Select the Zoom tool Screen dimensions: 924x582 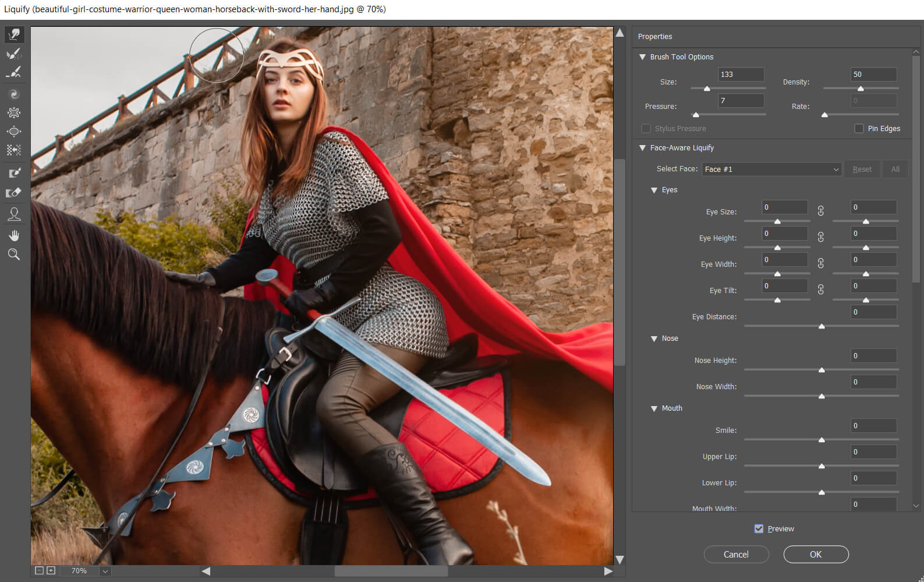tap(14, 254)
